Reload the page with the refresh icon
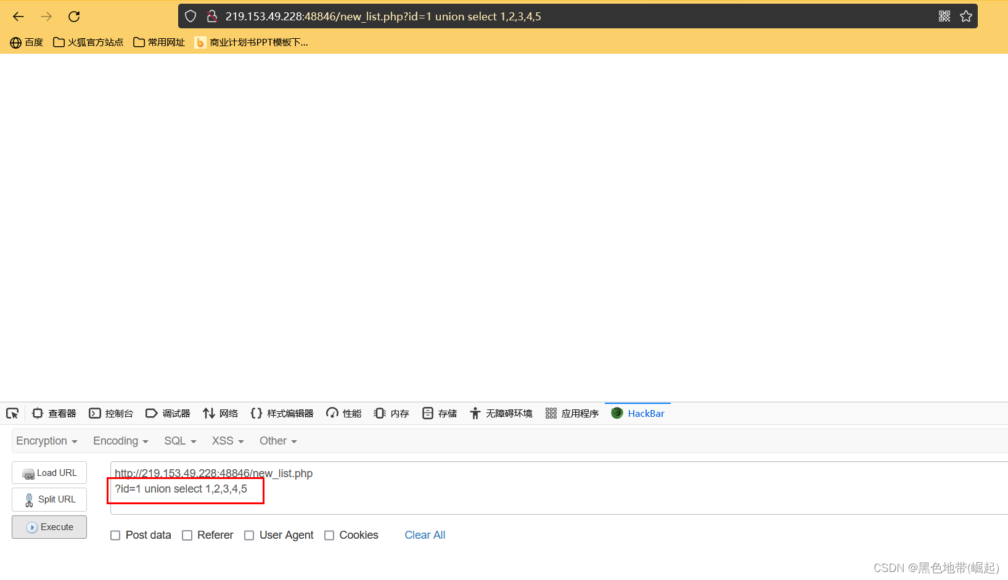This screenshot has width=1008, height=580. coord(74,17)
